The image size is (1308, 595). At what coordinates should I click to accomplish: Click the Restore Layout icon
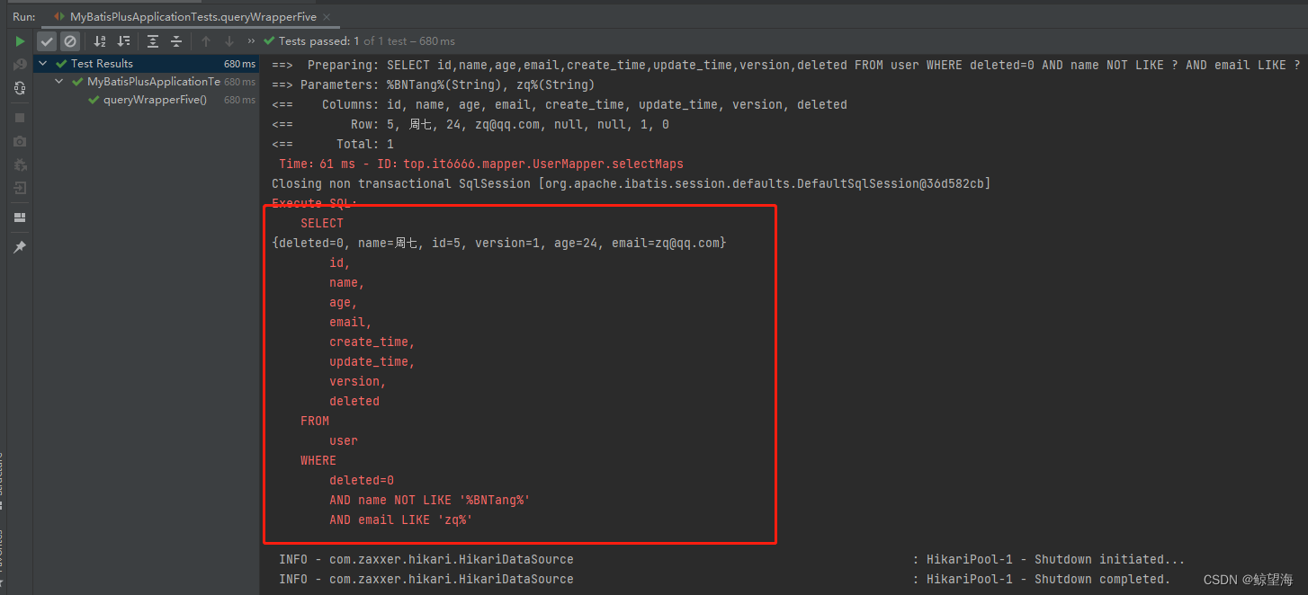(20, 218)
